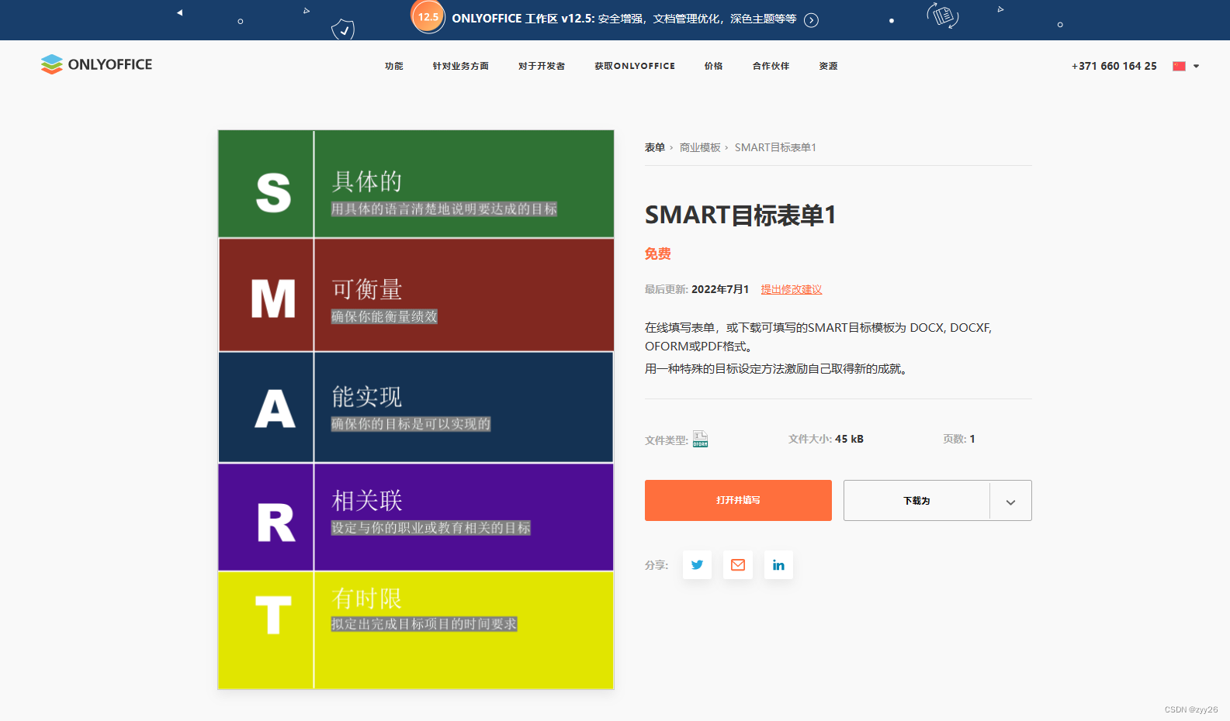Open the 针对业务方面 menu

coord(461,66)
